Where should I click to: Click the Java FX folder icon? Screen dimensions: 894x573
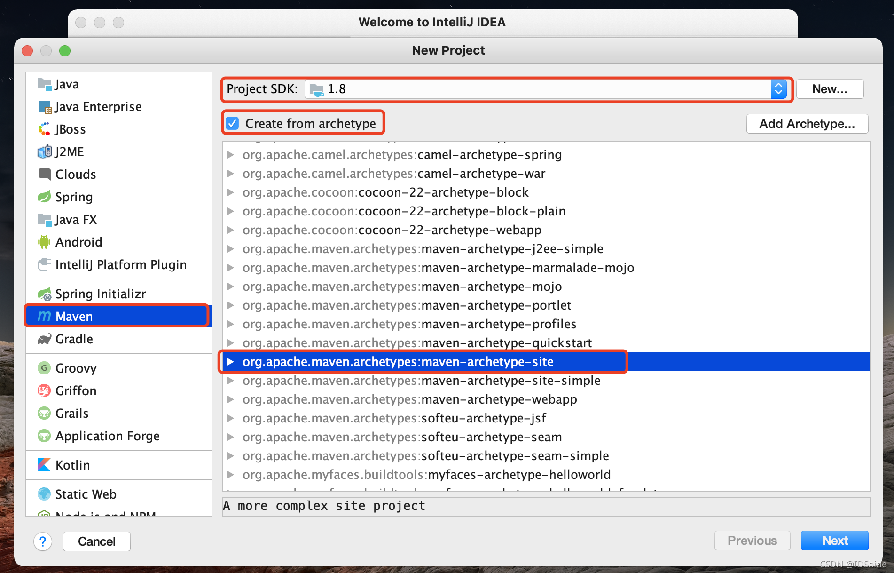click(44, 220)
